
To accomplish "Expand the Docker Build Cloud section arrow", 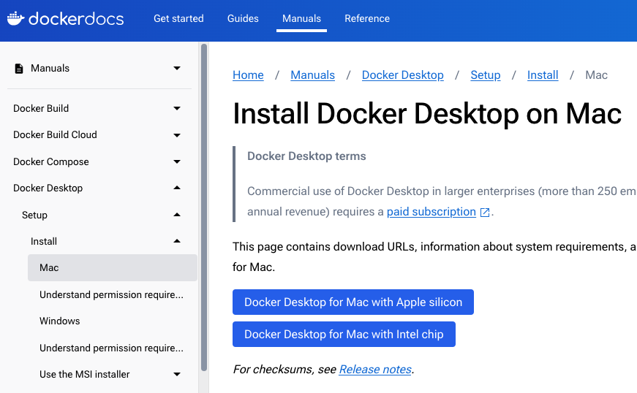I will pyautogui.click(x=177, y=135).
